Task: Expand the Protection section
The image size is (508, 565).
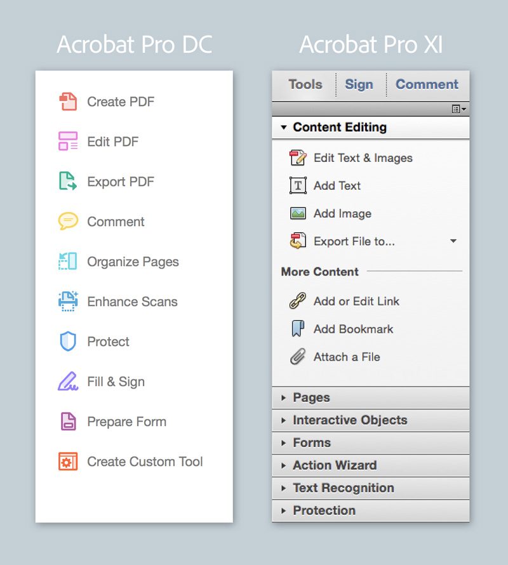Action: (x=324, y=510)
